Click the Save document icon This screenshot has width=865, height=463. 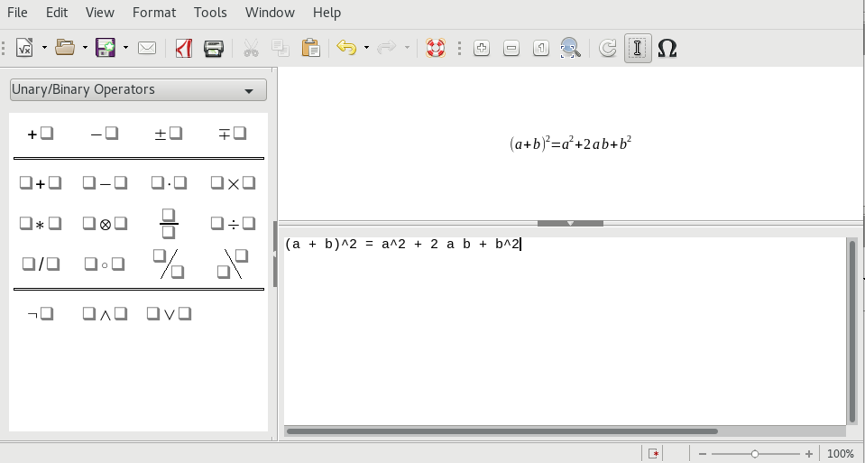(106, 48)
